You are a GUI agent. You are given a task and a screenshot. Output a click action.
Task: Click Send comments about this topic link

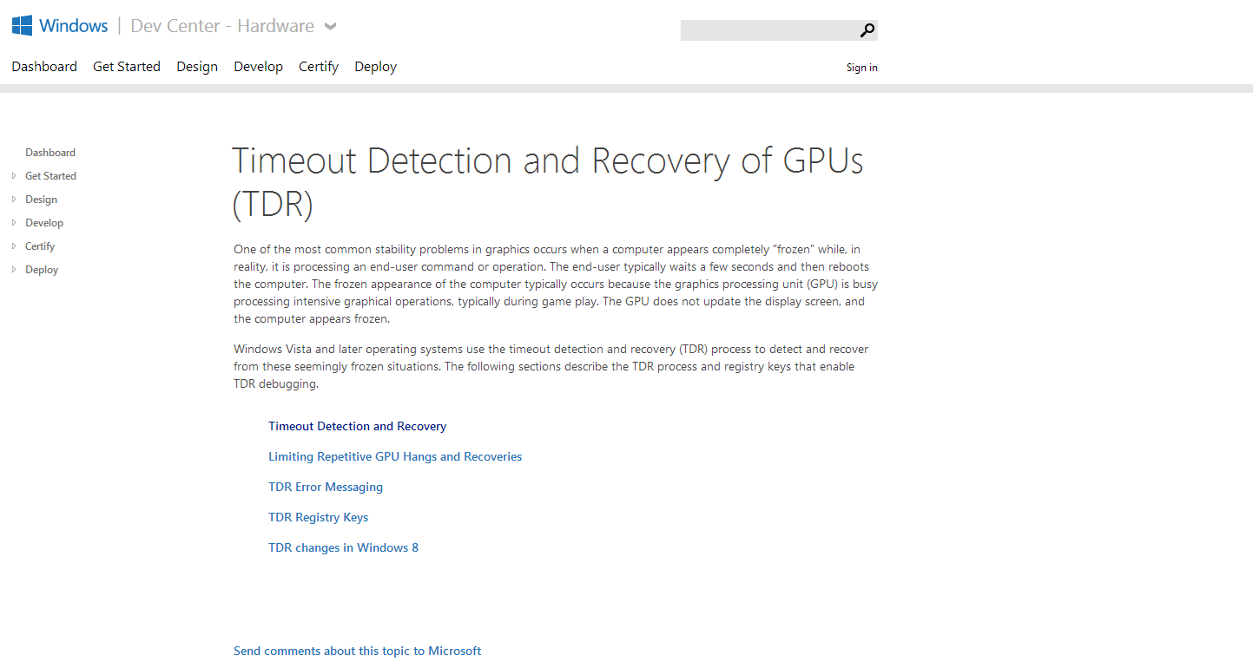tap(357, 652)
